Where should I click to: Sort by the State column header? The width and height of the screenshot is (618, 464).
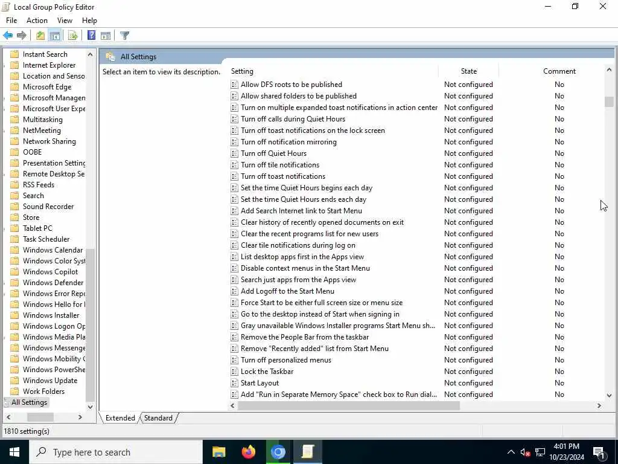click(468, 71)
